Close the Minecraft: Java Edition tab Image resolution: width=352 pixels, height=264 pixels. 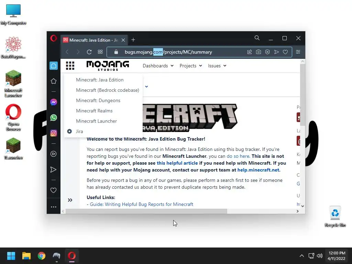[123, 40]
